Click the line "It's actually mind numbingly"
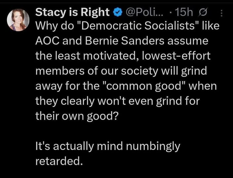The width and height of the screenshot is (233, 178). (107, 147)
